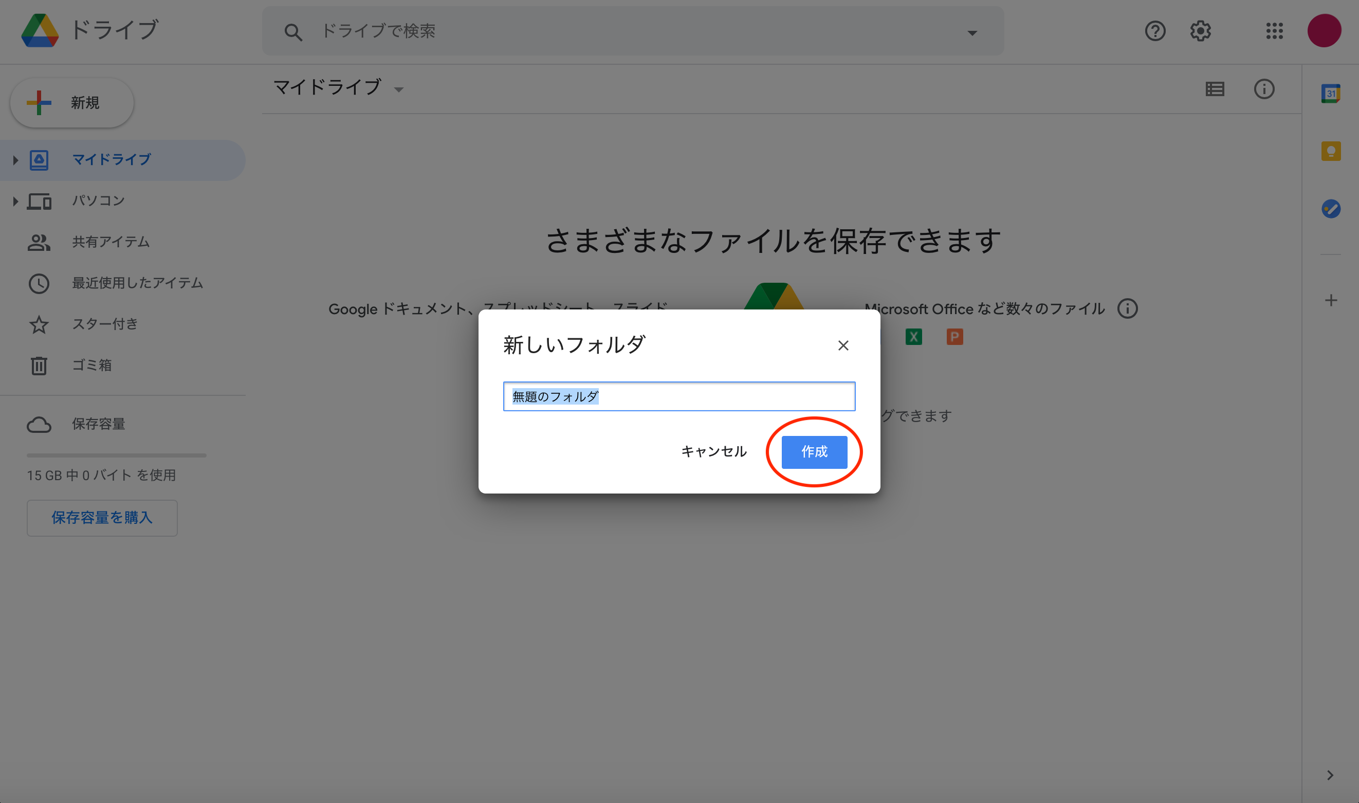This screenshot has height=803, width=1359.
Task: Open Google Calendar side panel icon
Action: [x=1330, y=94]
